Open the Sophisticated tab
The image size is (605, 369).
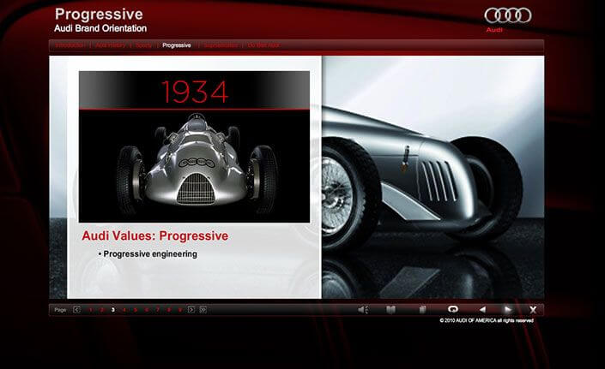[x=221, y=45]
